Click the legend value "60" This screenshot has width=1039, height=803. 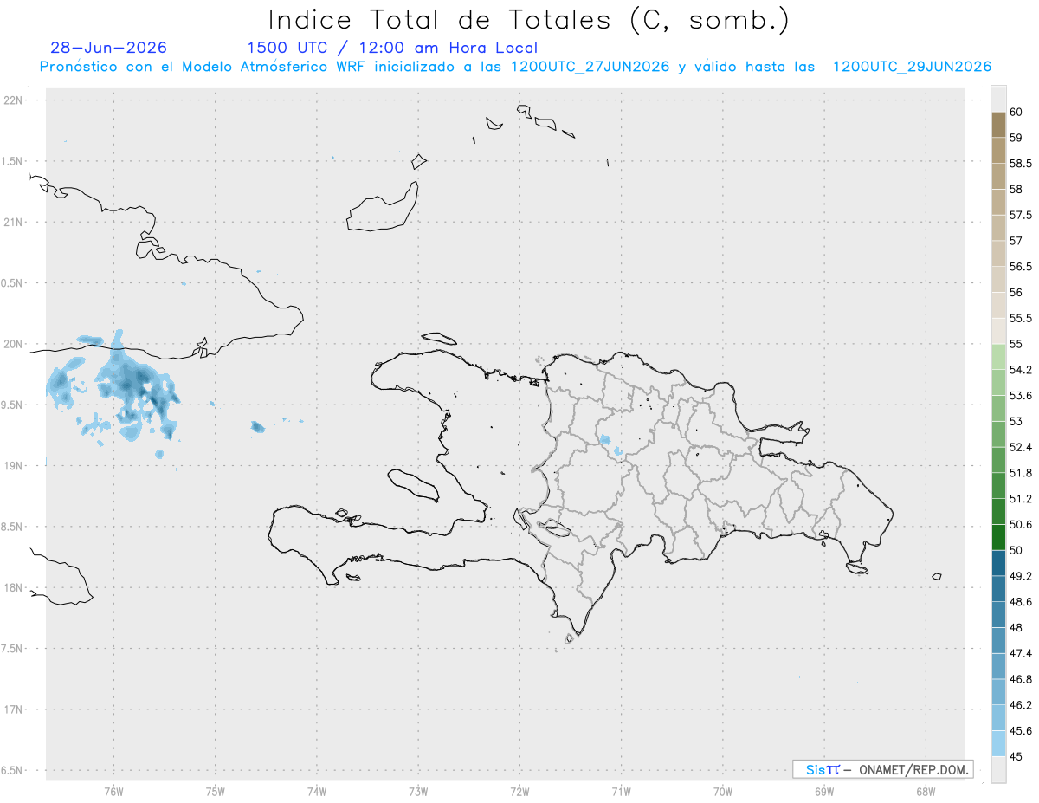point(1016,112)
